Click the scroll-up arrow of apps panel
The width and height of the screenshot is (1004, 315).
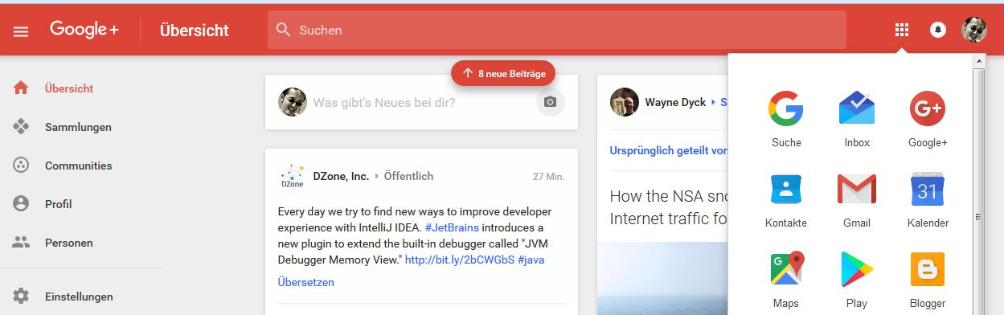[x=978, y=60]
